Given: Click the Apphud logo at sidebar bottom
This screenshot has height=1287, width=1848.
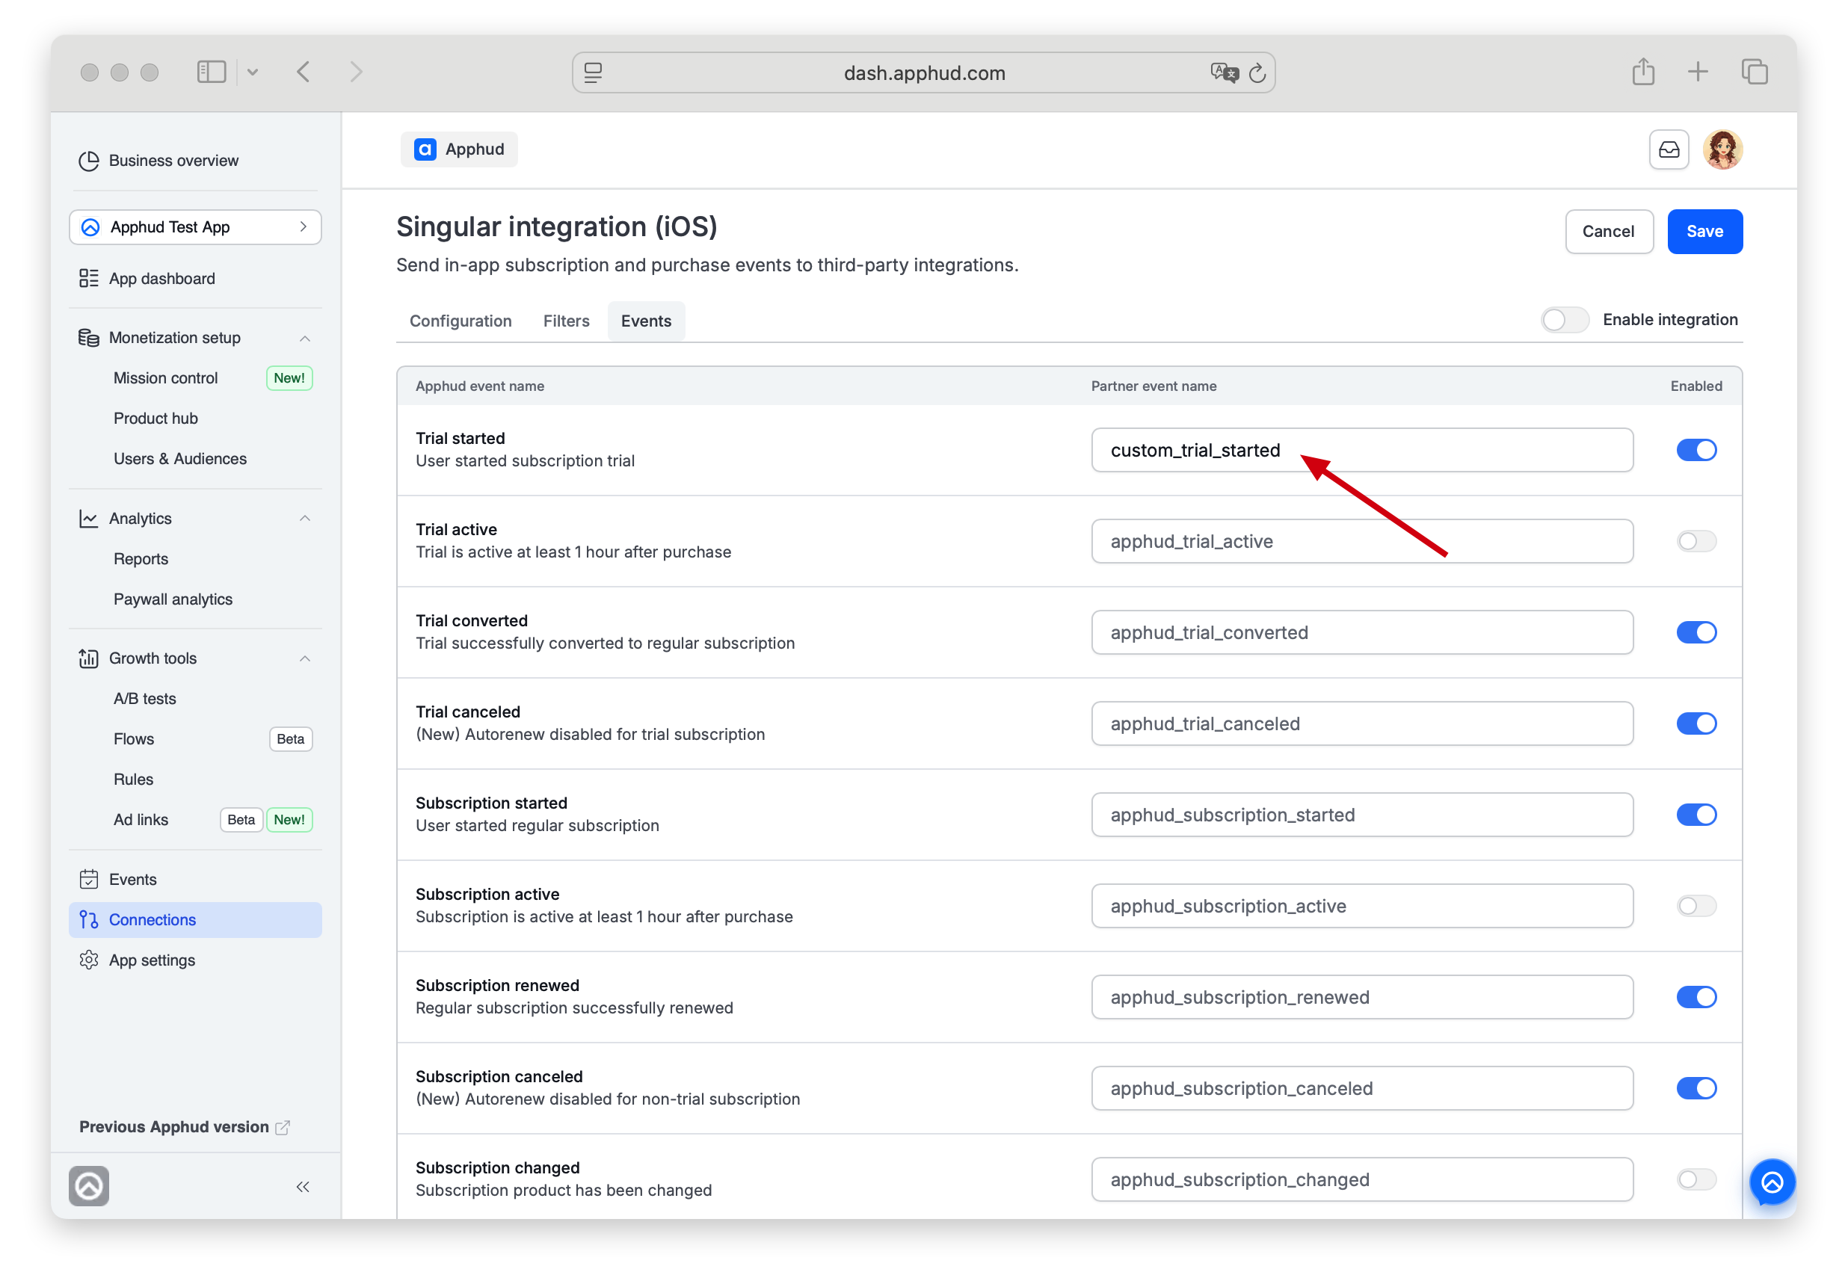Looking at the screenshot, I should (88, 1185).
